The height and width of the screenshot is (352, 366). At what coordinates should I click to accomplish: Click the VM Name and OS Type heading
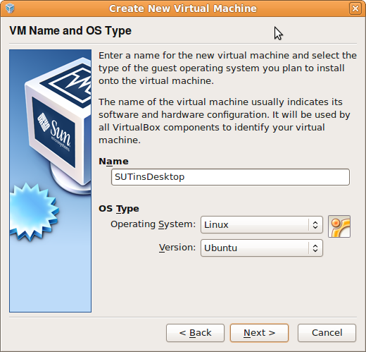pos(70,31)
